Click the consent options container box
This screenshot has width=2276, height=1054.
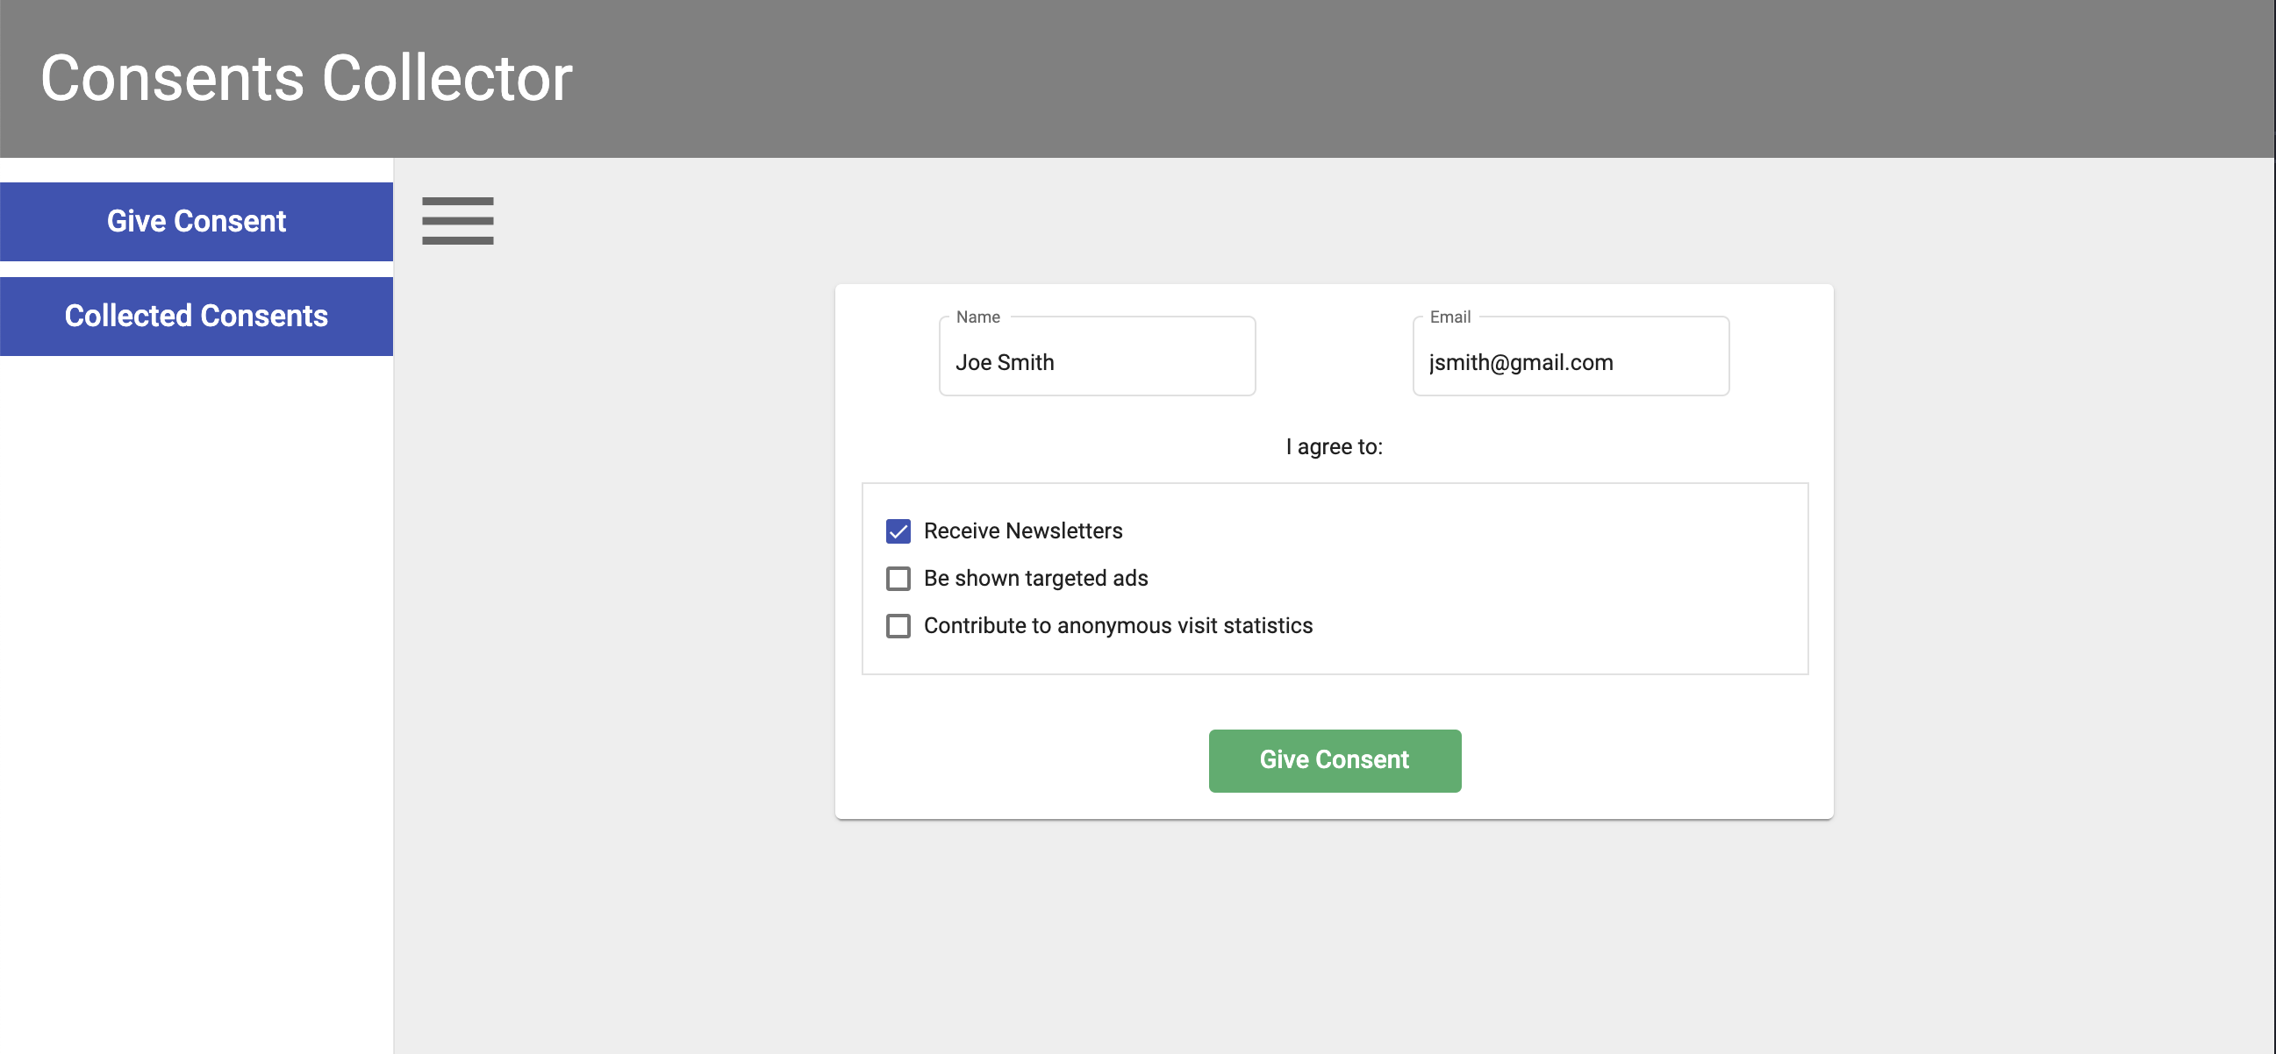pyautogui.click(x=1502, y=578)
